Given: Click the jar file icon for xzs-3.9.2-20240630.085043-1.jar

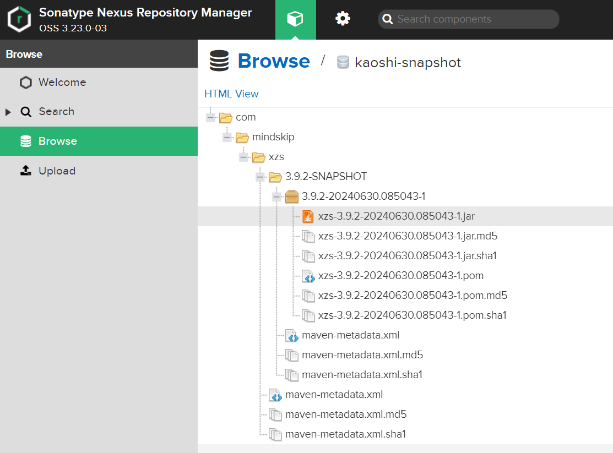Looking at the screenshot, I should pyautogui.click(x=308, y=216).
